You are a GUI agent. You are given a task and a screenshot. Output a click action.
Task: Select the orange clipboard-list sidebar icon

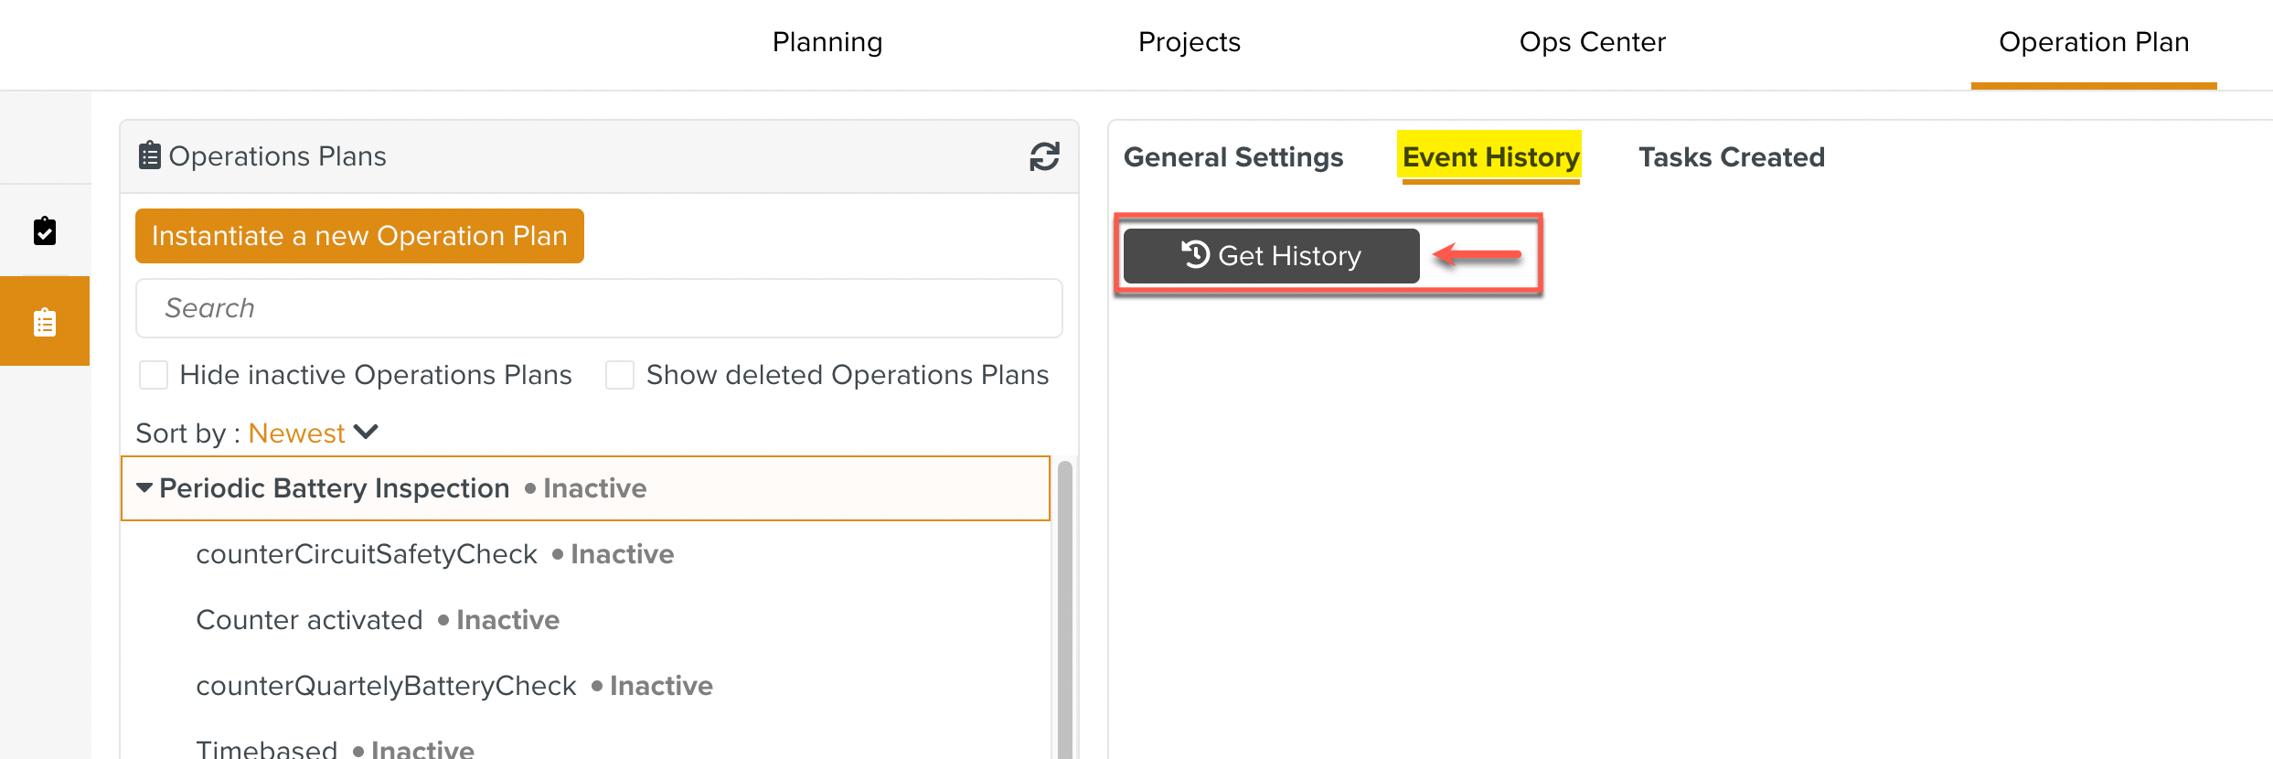point(45,322)
